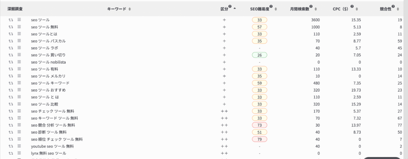Screen dimensions: 408x159
Task: Sort the table by キーワード column
Action: (x=129, y=9)
